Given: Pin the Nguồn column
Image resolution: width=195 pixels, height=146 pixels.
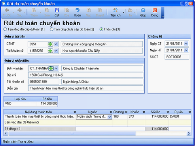Looking at the screenshot, I should click(x=111, y=112).
